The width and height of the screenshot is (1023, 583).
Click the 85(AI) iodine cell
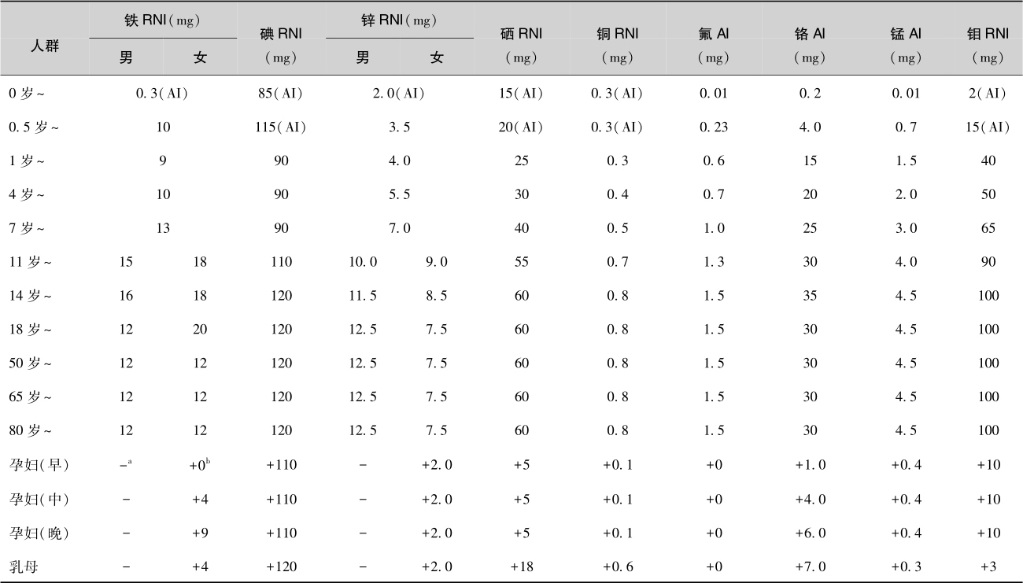pos(281,93)
